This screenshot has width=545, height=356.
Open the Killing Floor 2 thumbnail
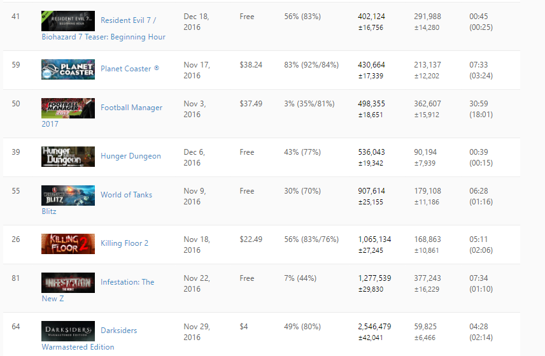click(x=68, y=244)
